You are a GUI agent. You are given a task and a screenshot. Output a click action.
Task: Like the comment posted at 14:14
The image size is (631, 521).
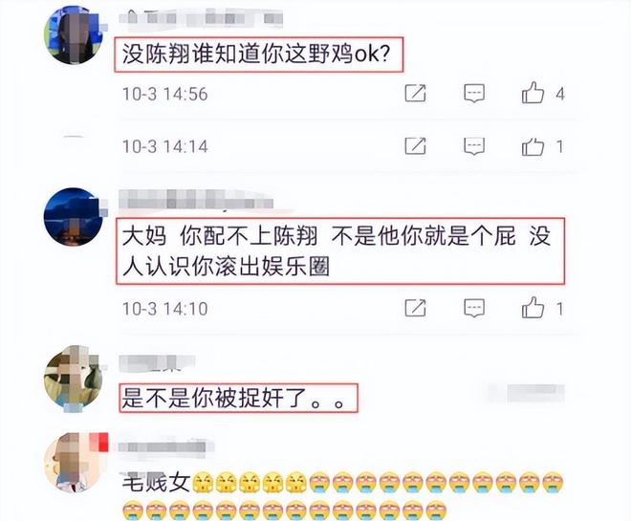click(533, 146)
